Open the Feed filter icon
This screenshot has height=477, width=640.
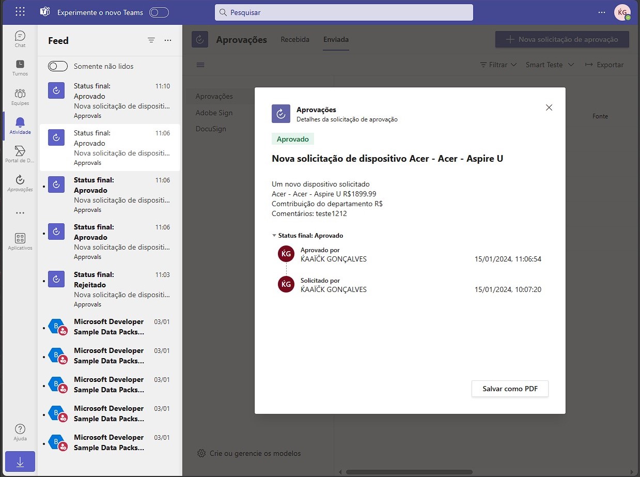coord(151,40)
